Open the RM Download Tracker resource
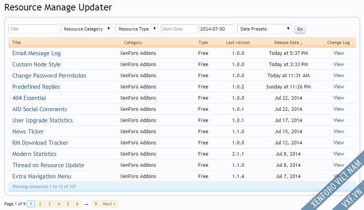The height and width of the screenshot is (210, 364). 40,143
